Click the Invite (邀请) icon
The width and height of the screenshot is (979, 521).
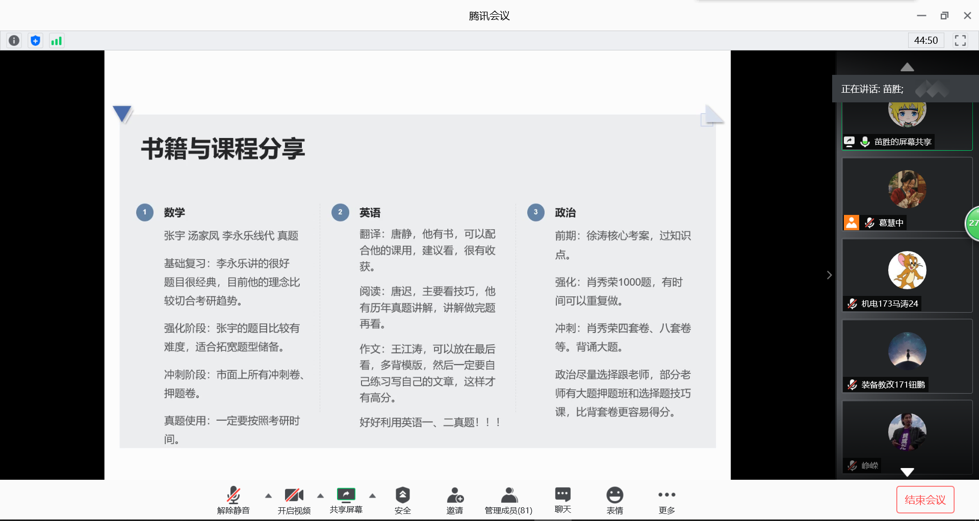[x=454, y=500]
